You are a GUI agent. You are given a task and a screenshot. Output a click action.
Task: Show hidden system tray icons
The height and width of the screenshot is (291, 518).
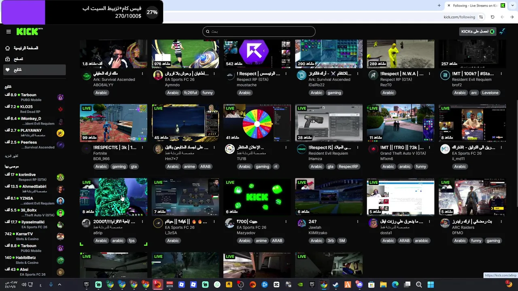[x=59, y=285]
